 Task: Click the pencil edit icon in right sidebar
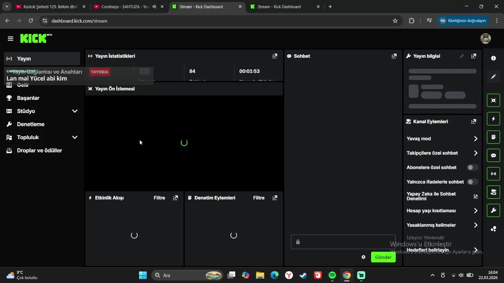(493, 77)
